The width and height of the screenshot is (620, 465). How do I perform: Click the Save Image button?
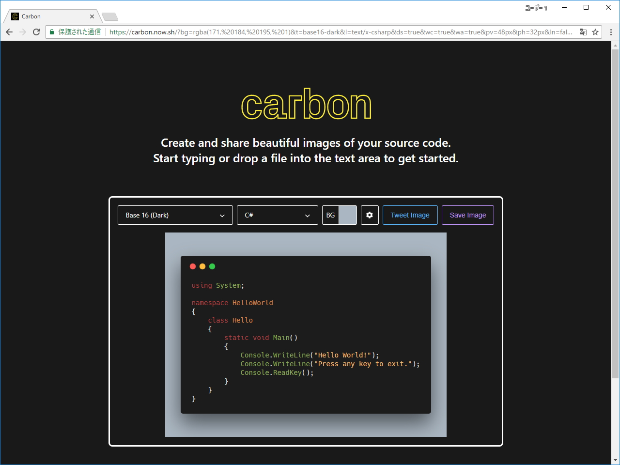coord(467,215)
